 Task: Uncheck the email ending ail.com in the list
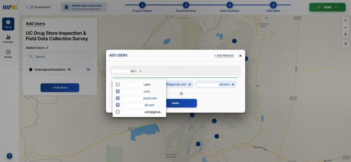118,105
